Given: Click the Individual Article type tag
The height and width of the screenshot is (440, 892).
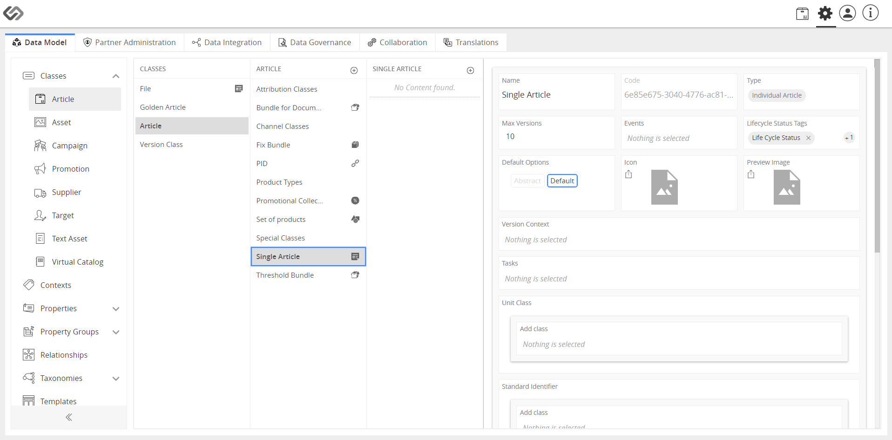Looking at the screenshot, I should tap(777, 95).
